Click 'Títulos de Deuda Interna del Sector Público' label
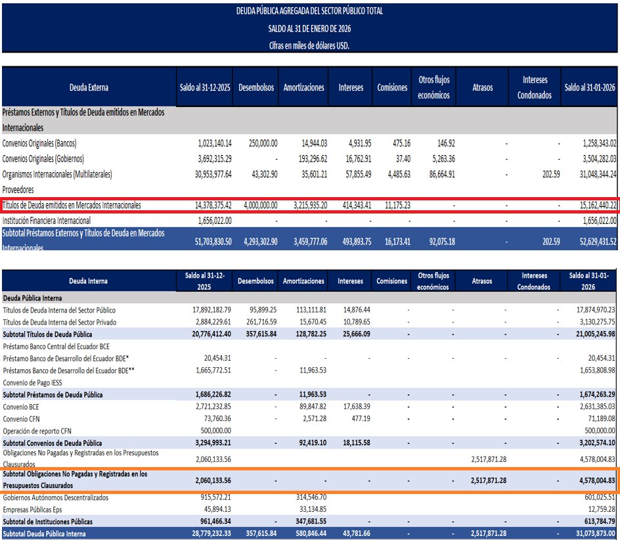Viewport: 620px width, 540px height. tap(59, 310)
